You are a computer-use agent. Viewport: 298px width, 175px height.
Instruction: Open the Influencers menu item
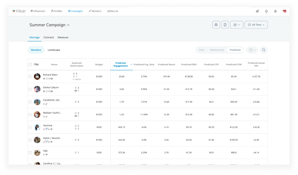click(x=38, y=11)
